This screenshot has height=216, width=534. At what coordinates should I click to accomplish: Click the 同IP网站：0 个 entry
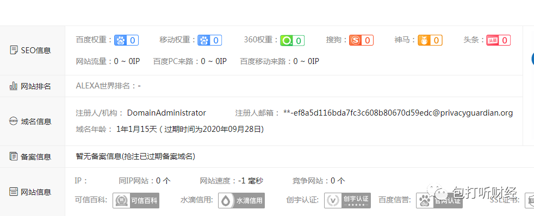coord(145,181)
